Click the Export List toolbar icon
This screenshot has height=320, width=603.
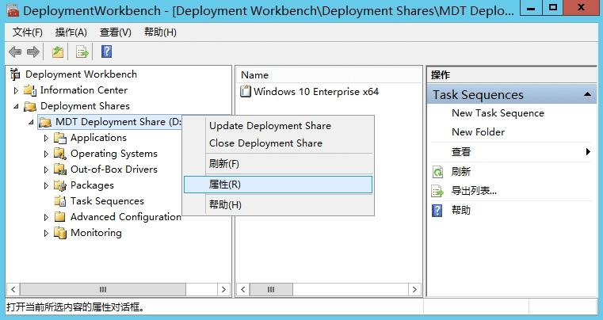[82, 52]
